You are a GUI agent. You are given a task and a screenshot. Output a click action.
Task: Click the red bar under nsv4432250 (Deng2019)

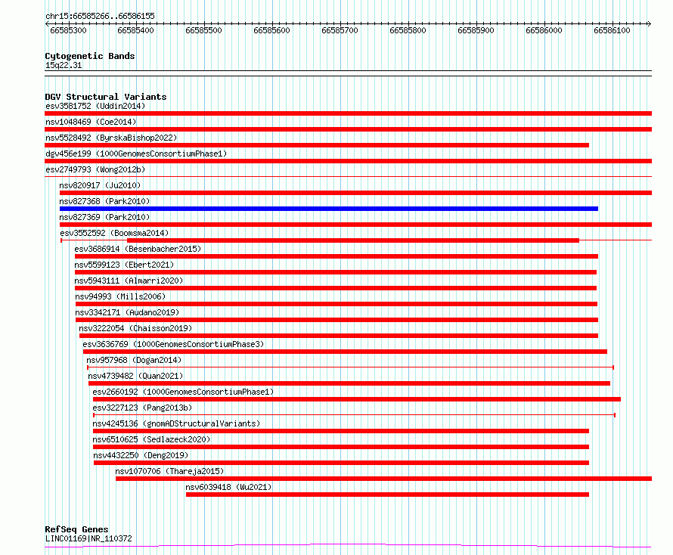pyautogui.click(x=341, y=463)
